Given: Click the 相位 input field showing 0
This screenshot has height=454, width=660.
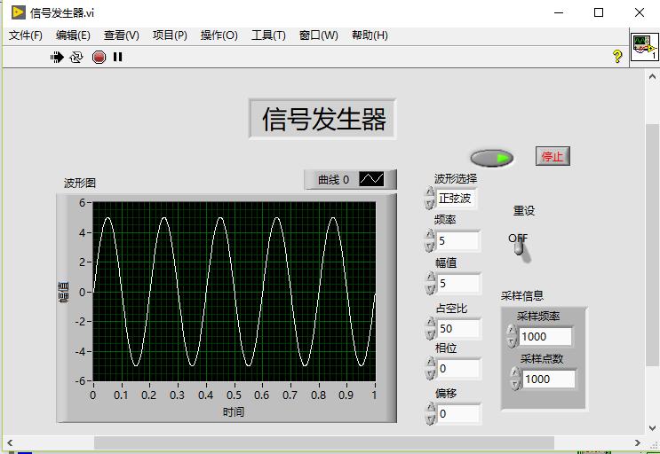Looking at the screenshot, I should 458,369.
